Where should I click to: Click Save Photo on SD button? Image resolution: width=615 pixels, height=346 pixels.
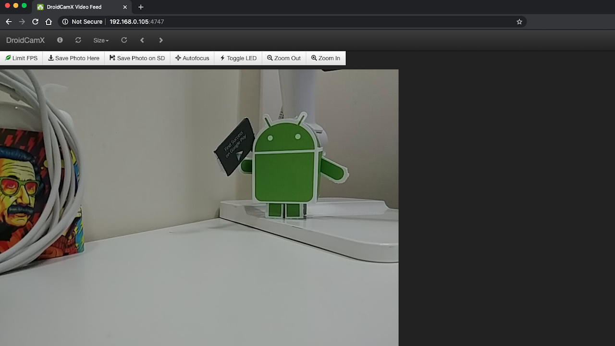pyautogui.click(x=137, y=58)
